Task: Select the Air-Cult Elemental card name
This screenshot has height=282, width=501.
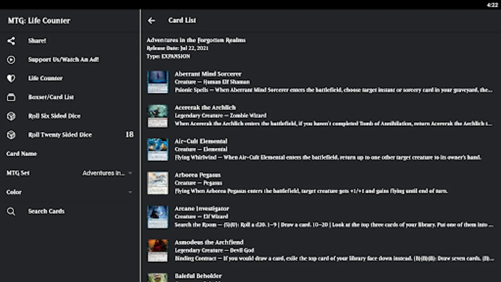Action: pos(201,141)
